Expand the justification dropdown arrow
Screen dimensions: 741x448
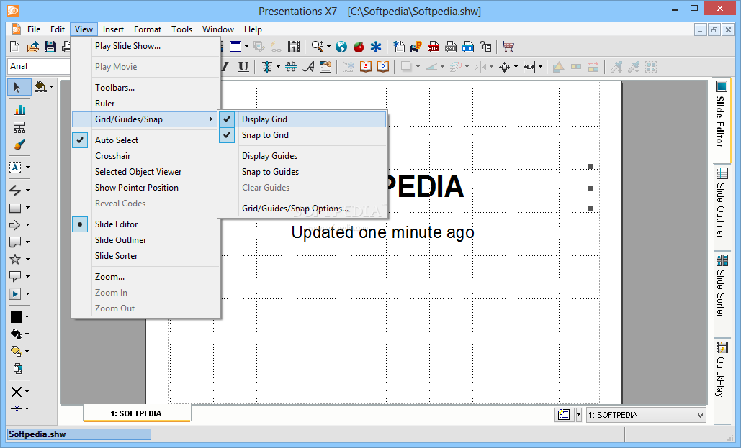point(279,67)
